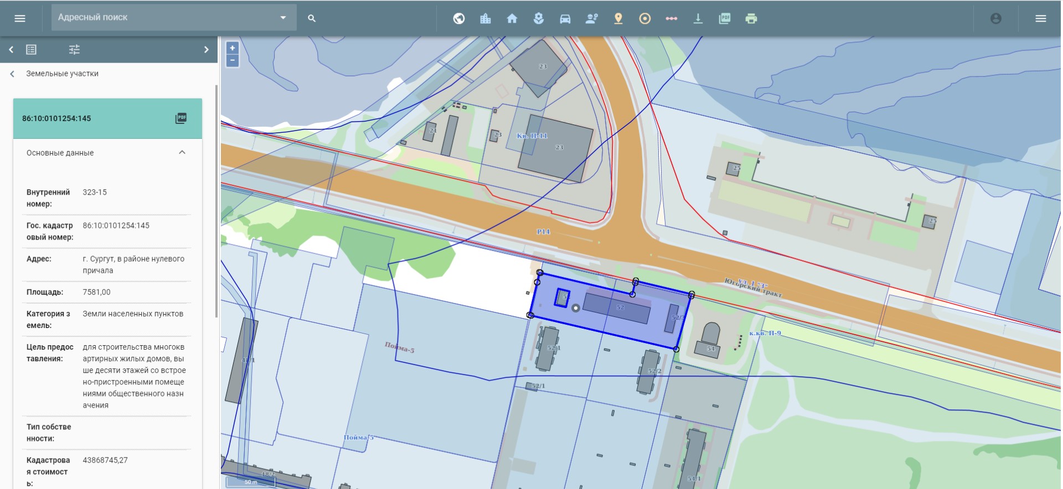Switch to the list view panel tab
Image resolution: width=1063 pixels, height=489 pixels.
(x=32, y=50)
